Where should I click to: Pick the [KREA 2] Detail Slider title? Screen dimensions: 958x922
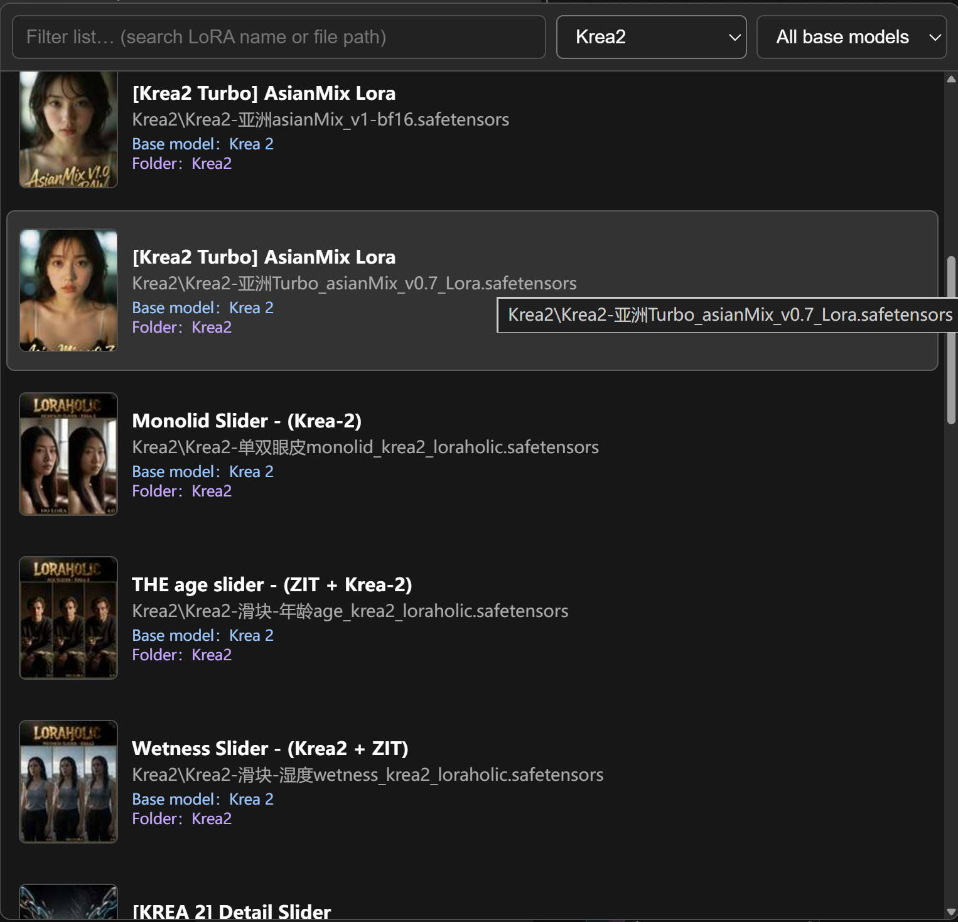coord(232,912)
